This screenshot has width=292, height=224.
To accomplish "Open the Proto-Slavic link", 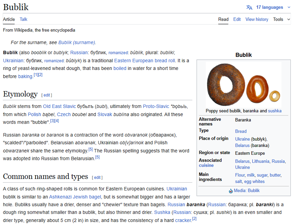I will pyautogui.click(x=156, y=106).
